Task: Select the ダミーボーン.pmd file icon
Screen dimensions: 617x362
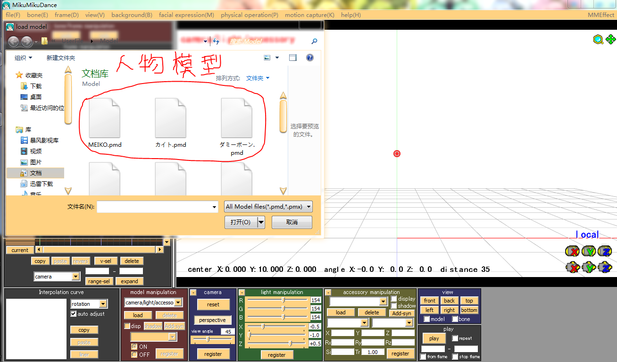Action: [x=237, y=118]
